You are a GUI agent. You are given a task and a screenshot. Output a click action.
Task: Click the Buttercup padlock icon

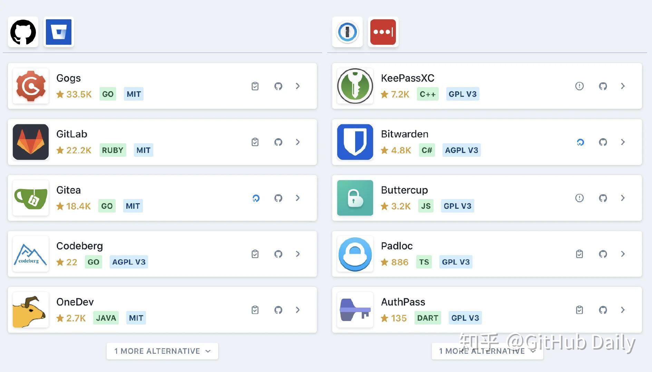tap(355, 198)
